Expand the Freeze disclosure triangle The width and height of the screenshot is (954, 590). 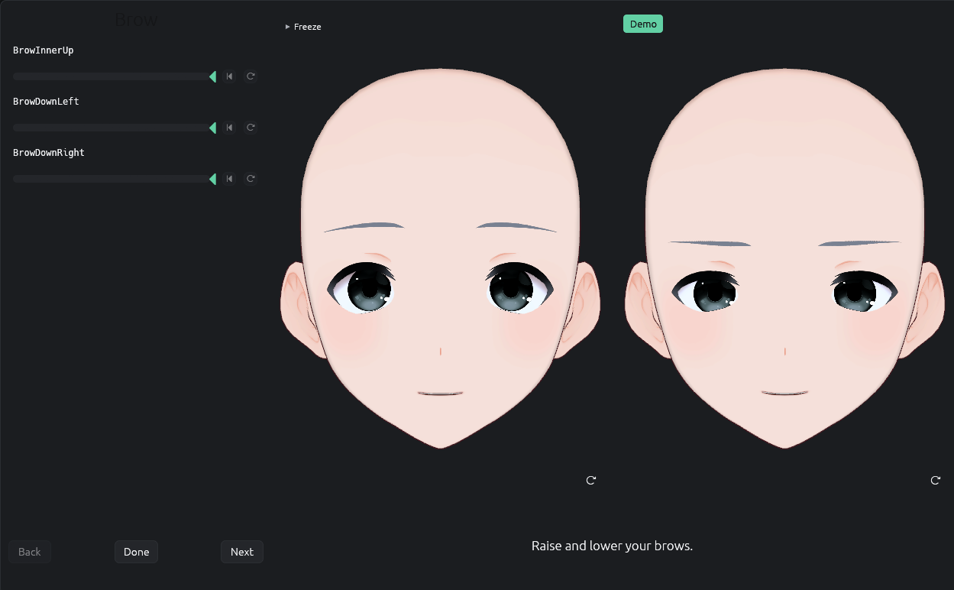coord(288,27)
